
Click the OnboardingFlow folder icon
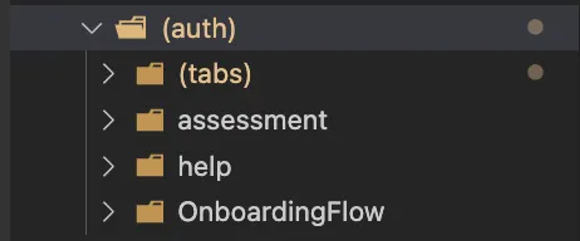tap(150, 212)
